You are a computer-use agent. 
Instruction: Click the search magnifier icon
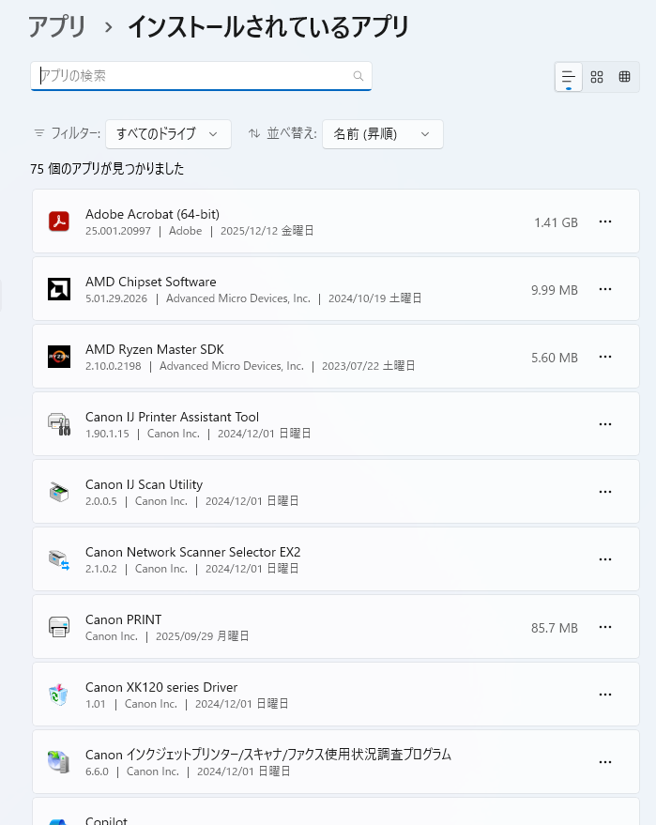pos(358,76)
